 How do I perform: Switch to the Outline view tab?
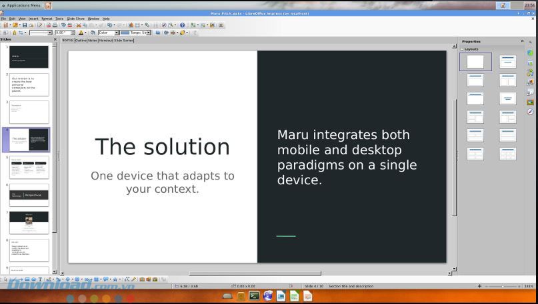[81, 41]
